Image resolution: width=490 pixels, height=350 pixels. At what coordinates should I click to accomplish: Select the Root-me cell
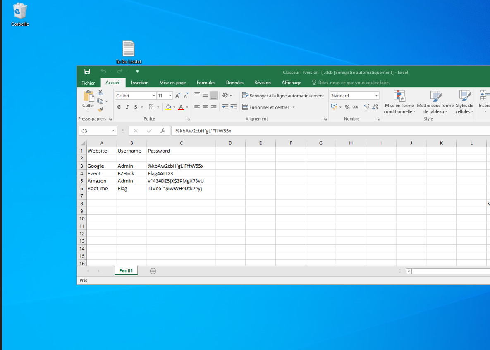point(102,188)
